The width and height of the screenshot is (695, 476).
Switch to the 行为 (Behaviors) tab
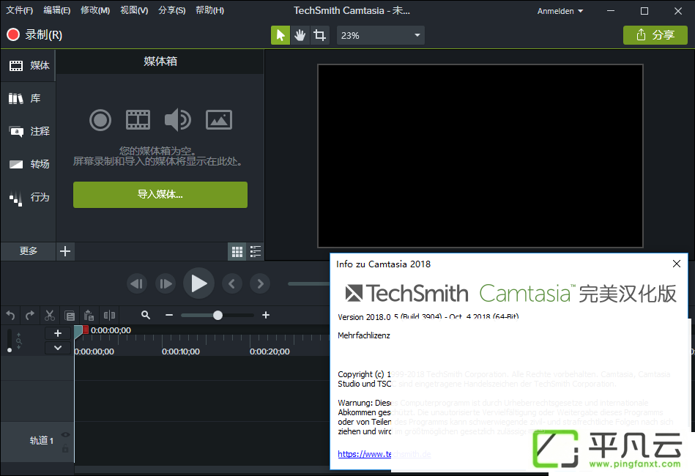[28, 197]
